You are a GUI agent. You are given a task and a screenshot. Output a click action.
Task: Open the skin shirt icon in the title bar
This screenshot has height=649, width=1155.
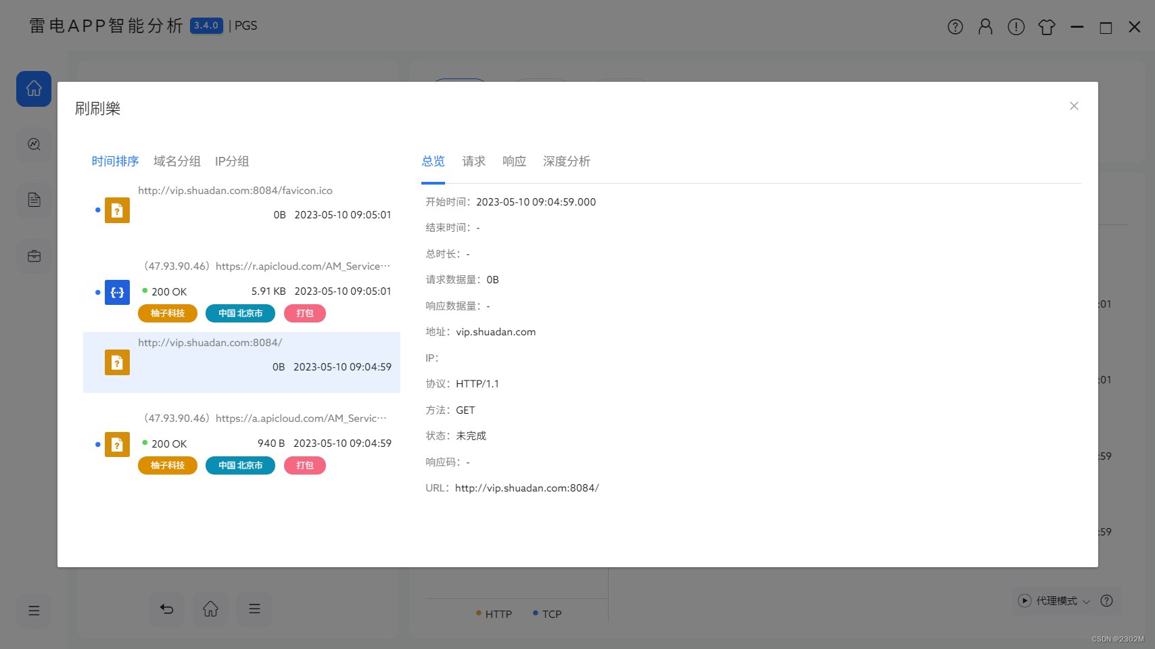tap(1047, 27)
